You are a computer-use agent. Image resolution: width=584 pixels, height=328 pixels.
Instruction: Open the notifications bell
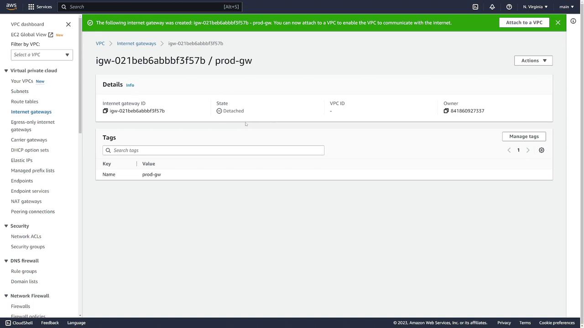coord(492,7)
